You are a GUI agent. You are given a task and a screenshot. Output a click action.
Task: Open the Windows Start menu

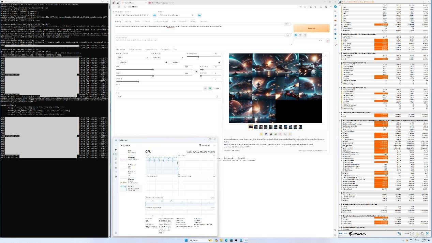tap(186, 240)
